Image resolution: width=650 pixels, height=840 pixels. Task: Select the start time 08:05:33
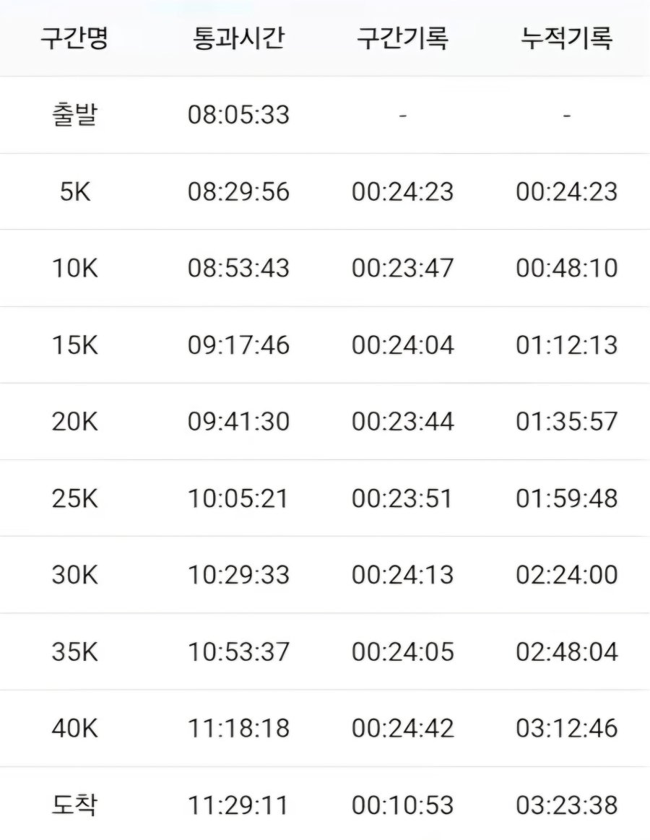238,115
